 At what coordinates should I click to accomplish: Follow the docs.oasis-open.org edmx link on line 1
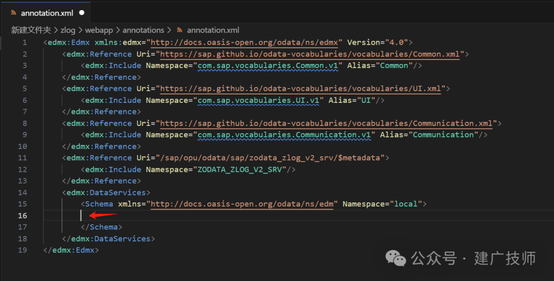coord(244,42)
